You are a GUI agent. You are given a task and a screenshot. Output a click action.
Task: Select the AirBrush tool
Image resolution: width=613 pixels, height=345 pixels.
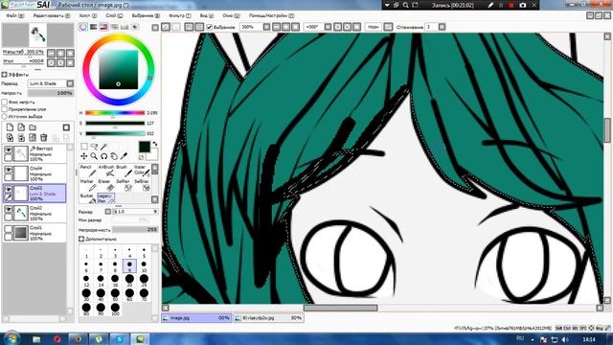point(105,171)
